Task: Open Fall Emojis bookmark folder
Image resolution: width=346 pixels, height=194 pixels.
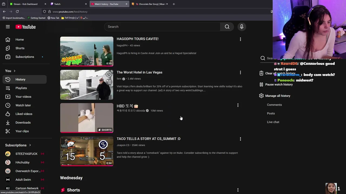Action: tap(75, 18)
